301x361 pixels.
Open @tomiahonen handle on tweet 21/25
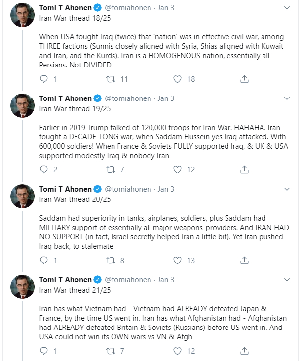tap(128, 280)
